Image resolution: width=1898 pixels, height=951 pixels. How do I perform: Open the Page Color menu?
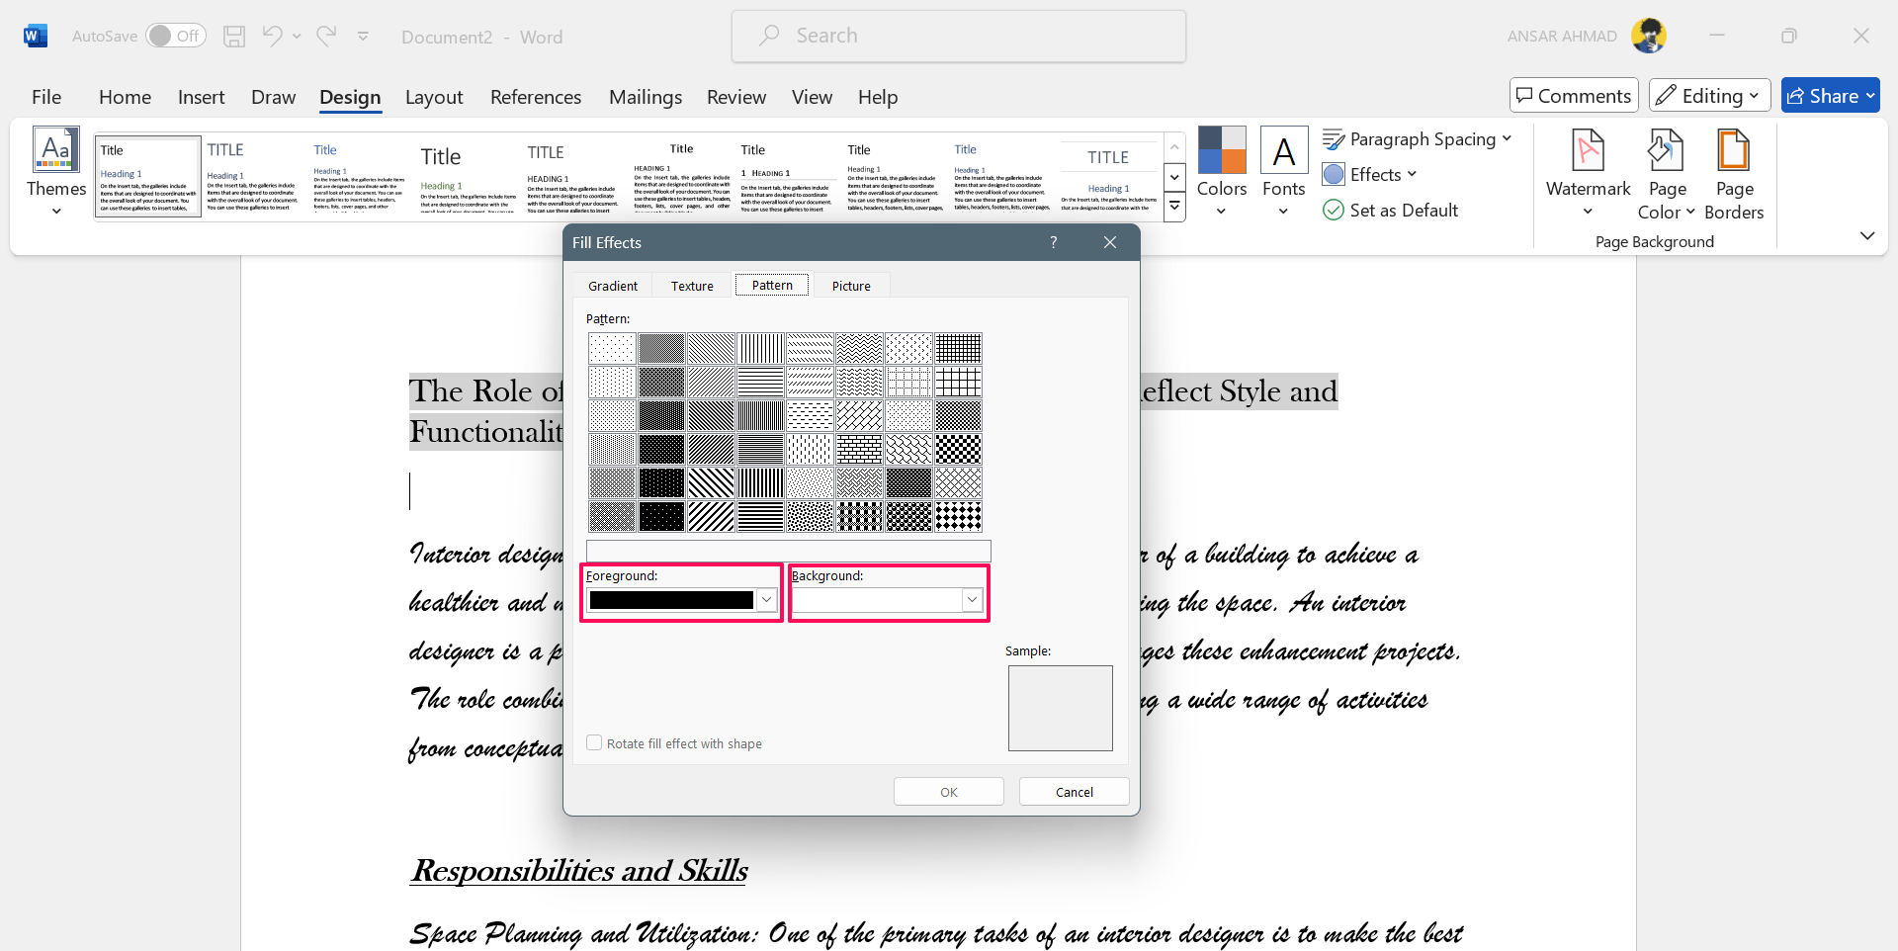click(x=1667, y=174)
